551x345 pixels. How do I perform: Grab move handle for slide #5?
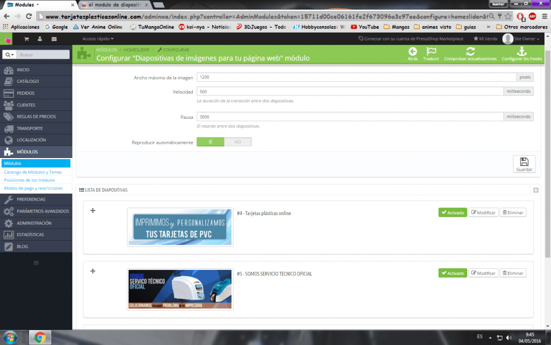tap(93, 271)
